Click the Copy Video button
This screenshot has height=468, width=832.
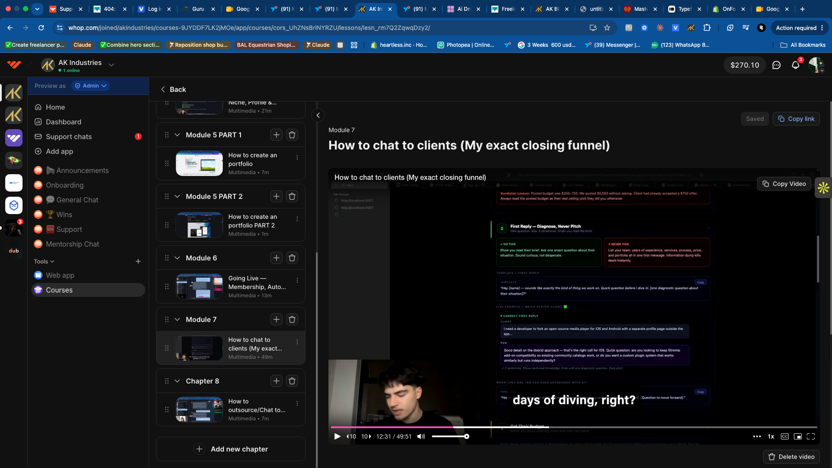pyautogui.click(x=784, y=184)
